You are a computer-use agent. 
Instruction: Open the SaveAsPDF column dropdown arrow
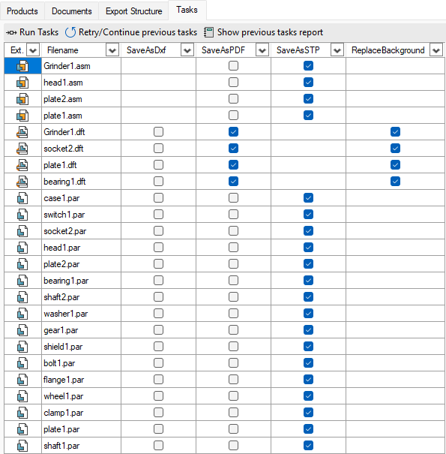[262, 50]
